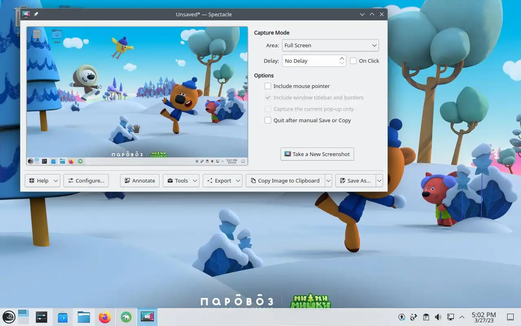Decrease the Delay with the down arrow

point(342,63)
